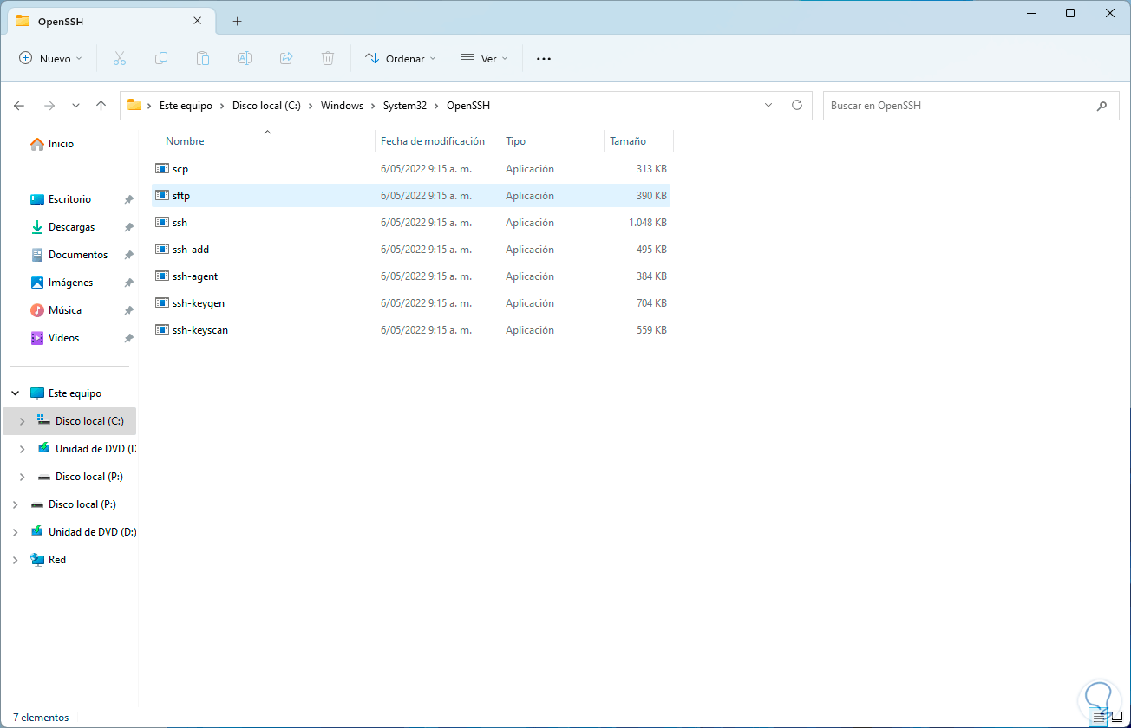The height and width of the screenshot is (728, 1131).
Task: Switch to details view icon in status bar
Action: click(1100, 717)
